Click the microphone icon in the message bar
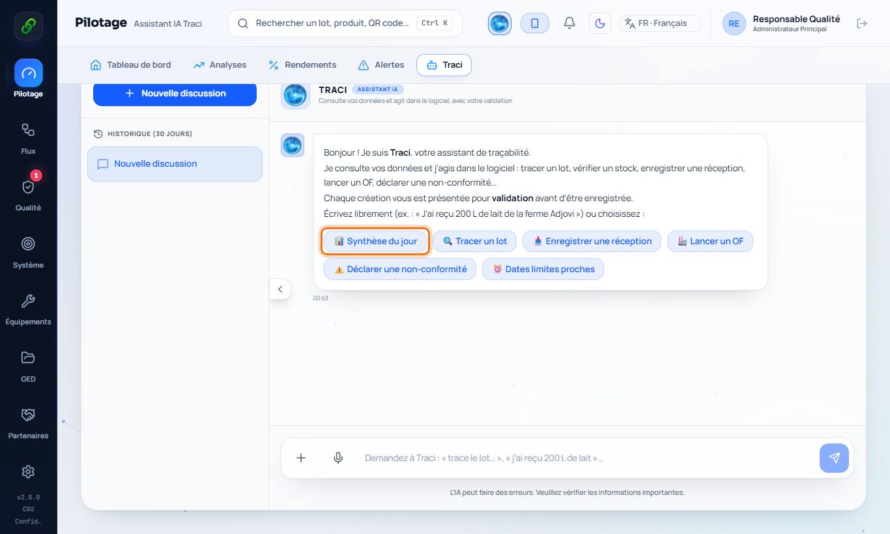 [x=338, y=458]
